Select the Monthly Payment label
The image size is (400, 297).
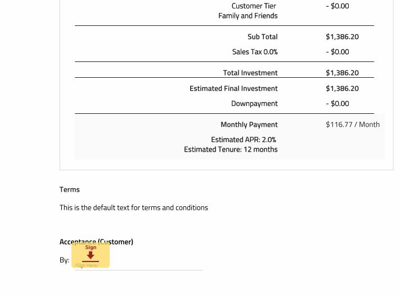coord(249,125)
